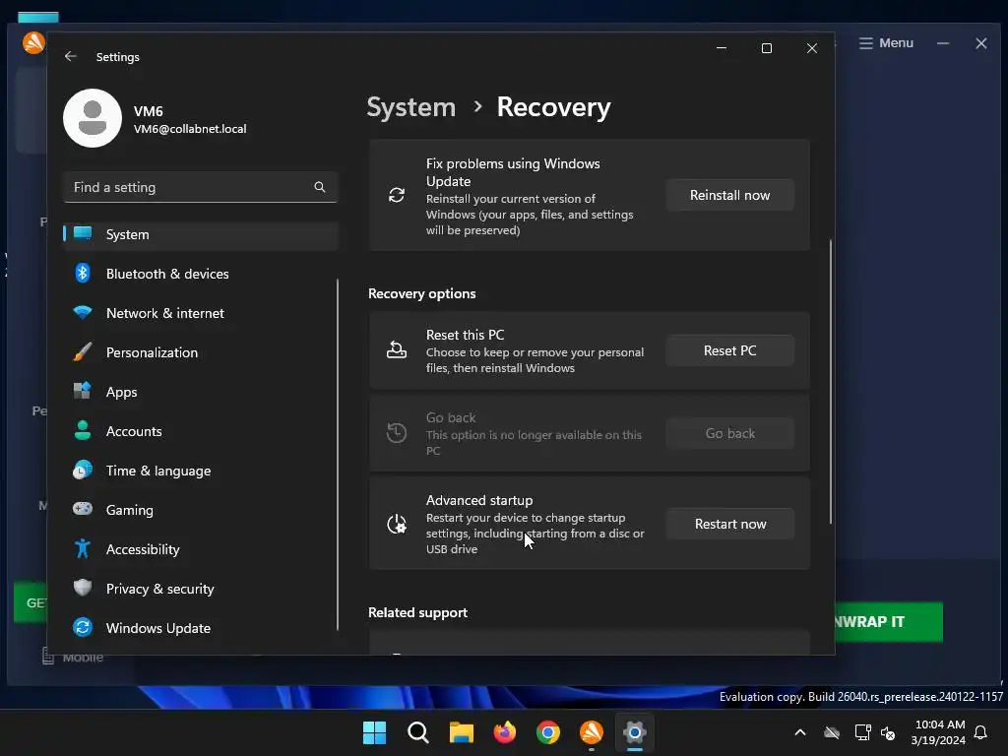Viewport: 1008px width, 756px height.
Task: Click the Accessibility figure icon
Action: click(x=83, y=548)
